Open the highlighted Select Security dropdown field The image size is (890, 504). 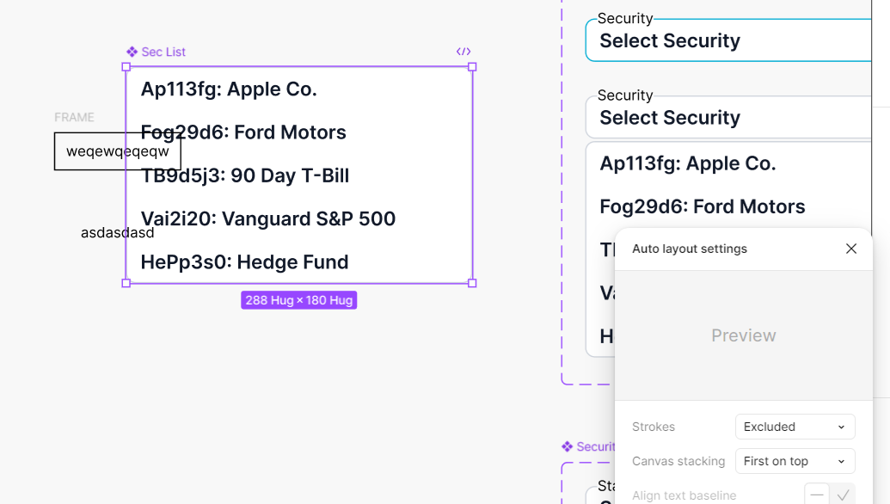tap(729, 40)
